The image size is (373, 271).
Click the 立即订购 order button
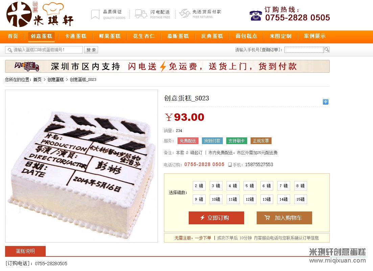tap(216, 218)
